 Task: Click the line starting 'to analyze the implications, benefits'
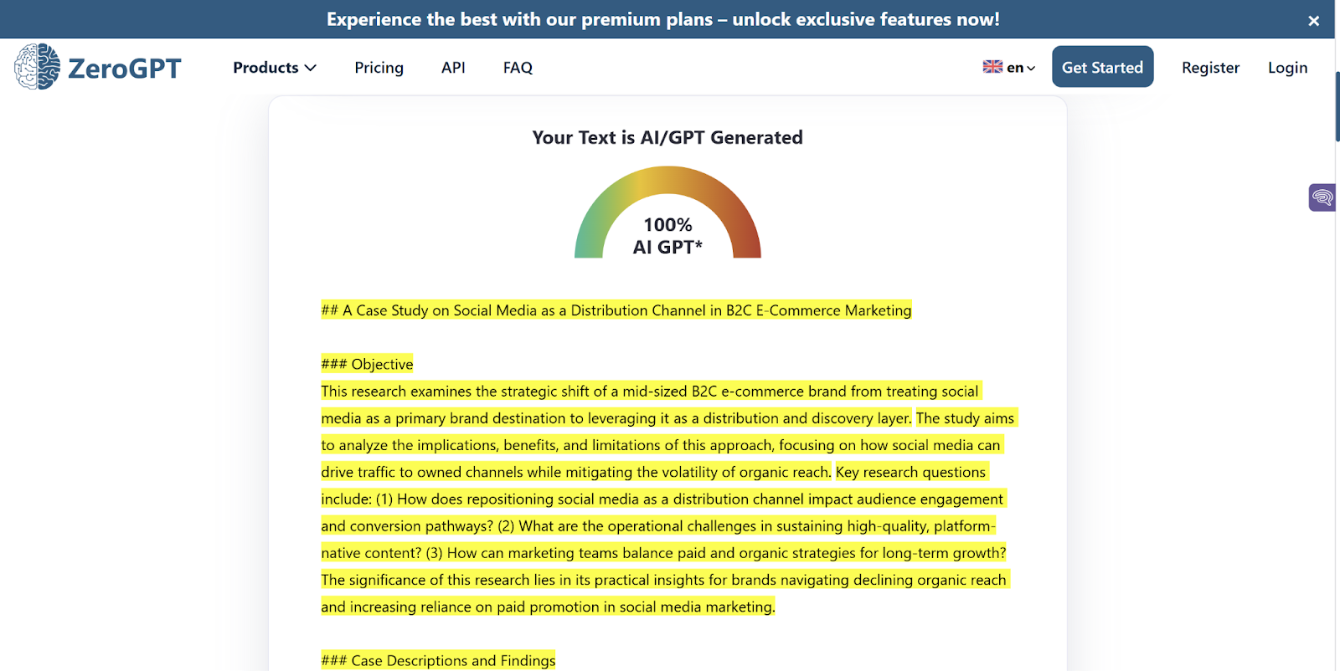tap(661, 445)
